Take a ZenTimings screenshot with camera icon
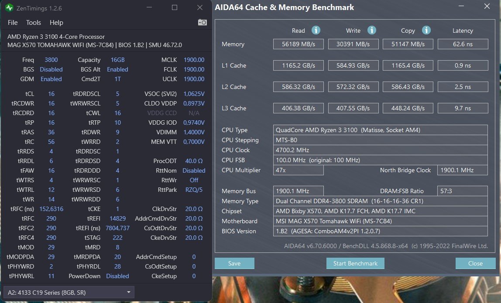This screenshot has width=501, height=303. coord(202,22)
